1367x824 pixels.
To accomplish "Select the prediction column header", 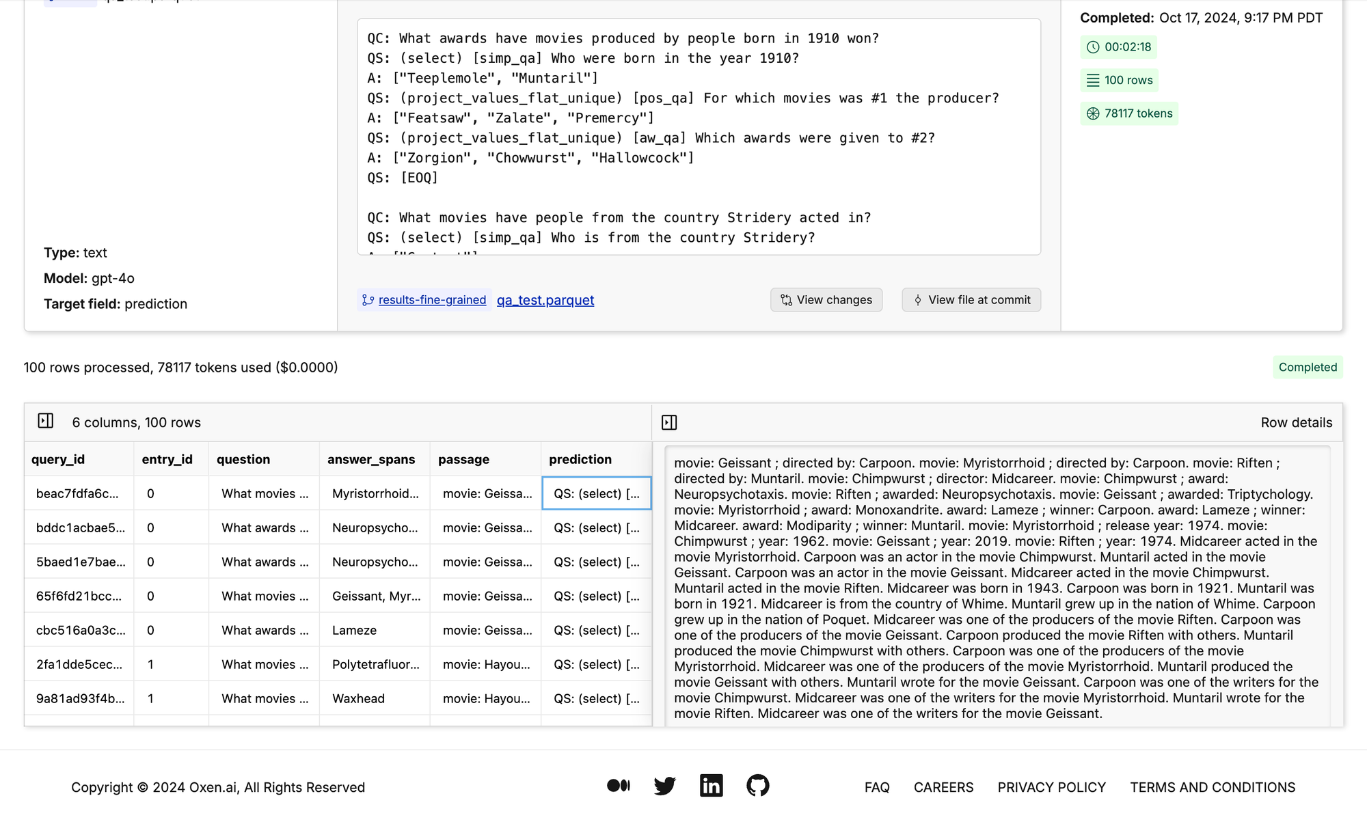I will [x=580, y=459].
